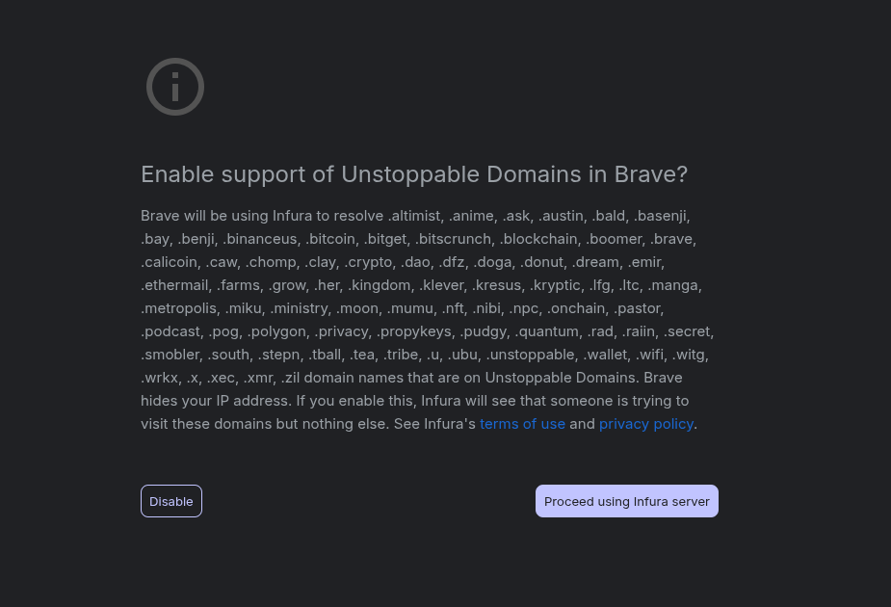Open Infura's terms of use link
Image resolution: width=891 pixels, height=607 pixels.
pos(522,424)
